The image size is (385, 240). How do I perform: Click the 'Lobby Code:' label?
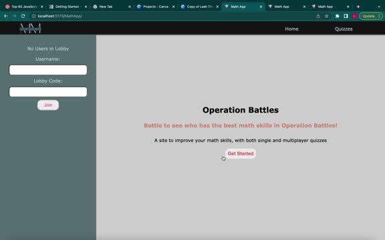(48, 81)
